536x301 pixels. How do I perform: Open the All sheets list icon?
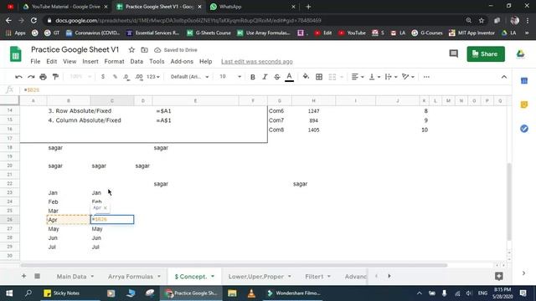[37, 276]
